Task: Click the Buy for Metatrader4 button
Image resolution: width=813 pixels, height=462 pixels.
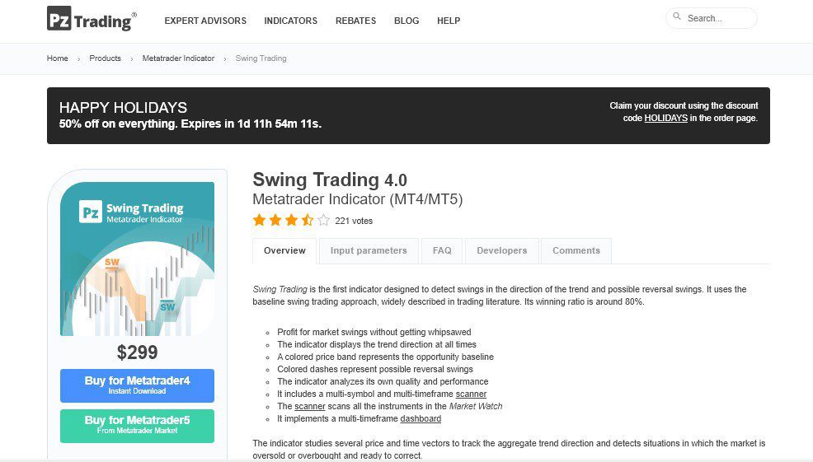Action: click(x=137, y=385)
